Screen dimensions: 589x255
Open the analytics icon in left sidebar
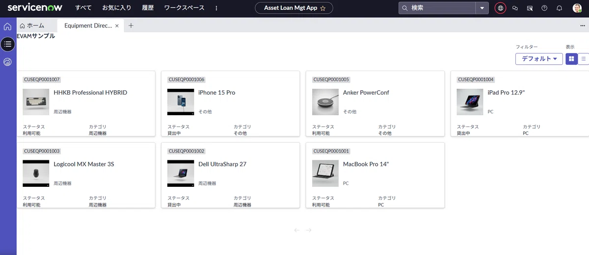(x=7, y=62)
